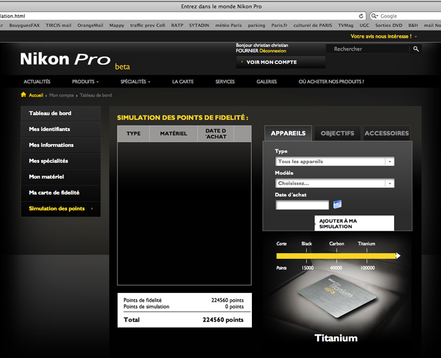Viewport: 441px width, 358px height.
Task: Expand 'Votre avis nous intéresse !' dropdown
Action: pyautogui.click(x=384, y=36)
